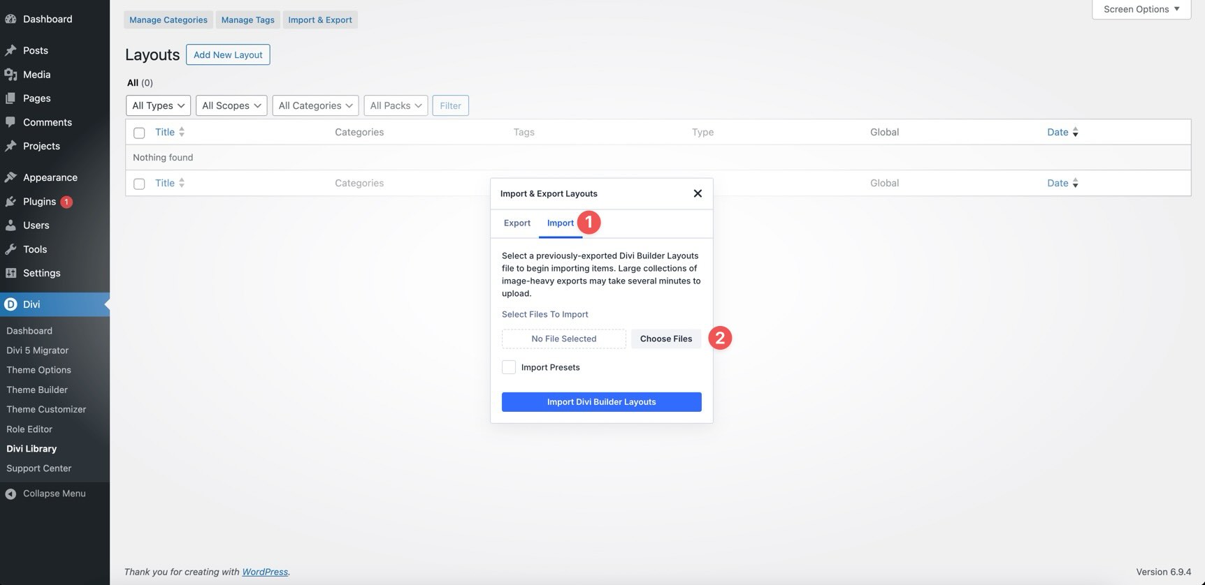
Task: Click sort arrows beside bottom Title header
Action: (x=182, y=183)
